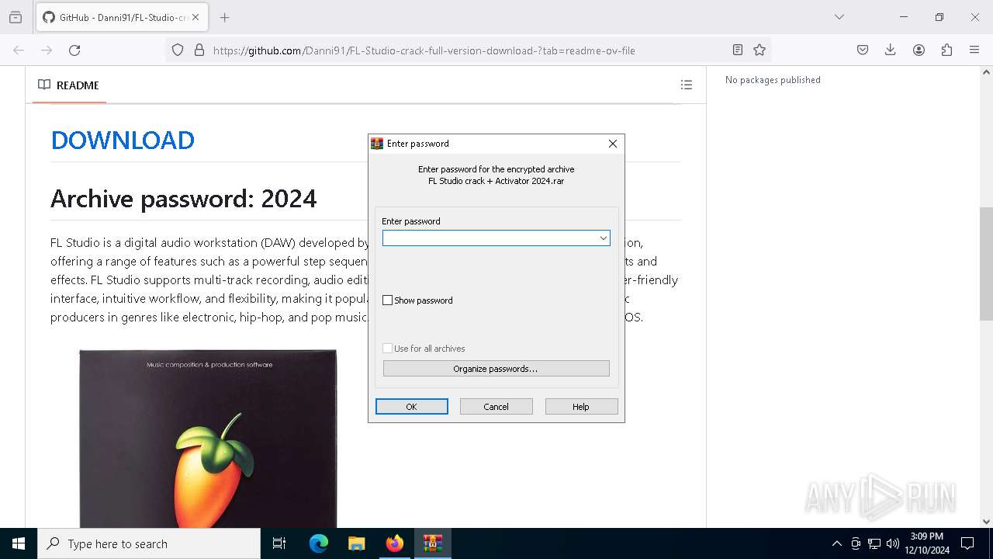
Task: Open Windows Start menu
Action: 19,543
